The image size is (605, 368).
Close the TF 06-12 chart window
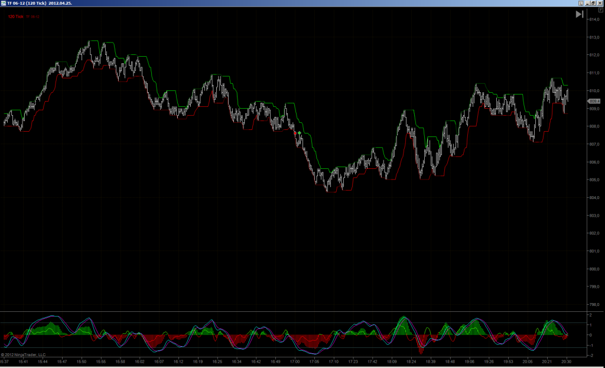click(600, 3)
